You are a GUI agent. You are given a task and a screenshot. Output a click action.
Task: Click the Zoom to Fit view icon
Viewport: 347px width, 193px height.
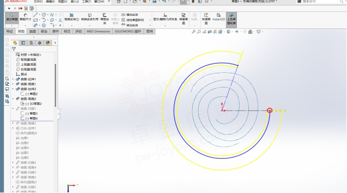(193, 32)
